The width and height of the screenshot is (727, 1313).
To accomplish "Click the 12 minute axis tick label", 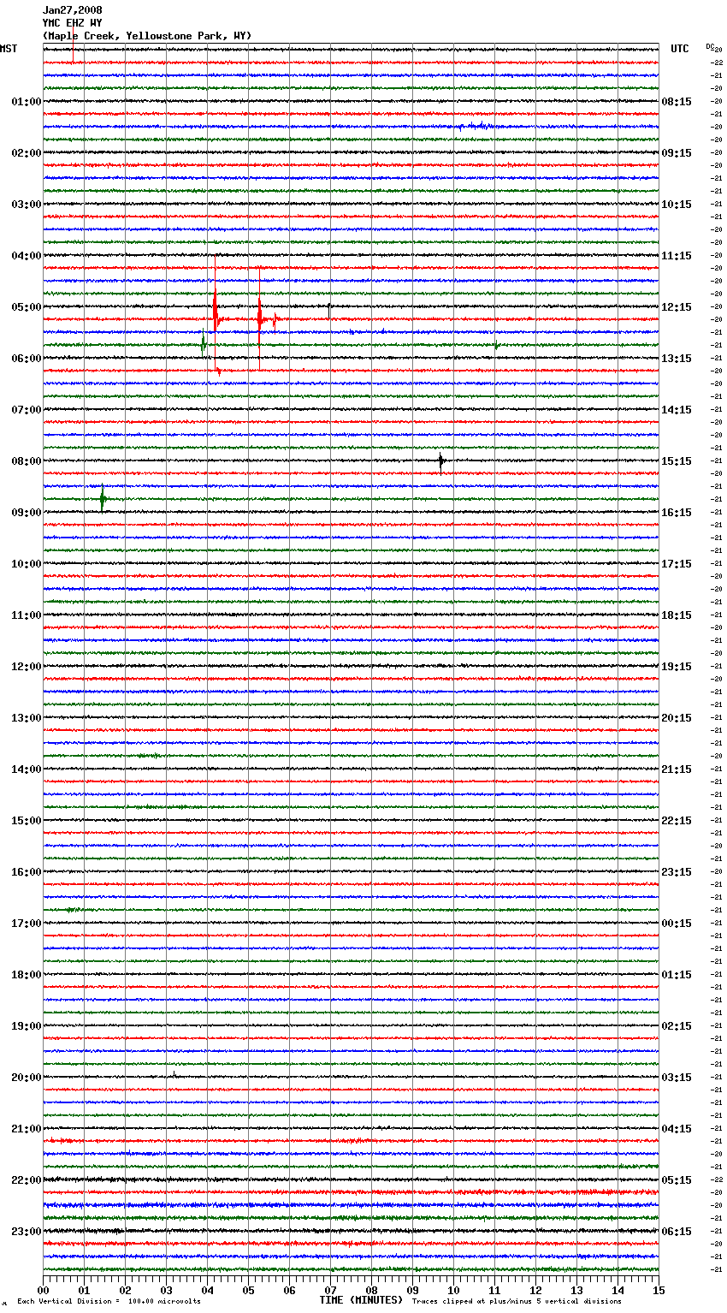I will point(536,1290).
